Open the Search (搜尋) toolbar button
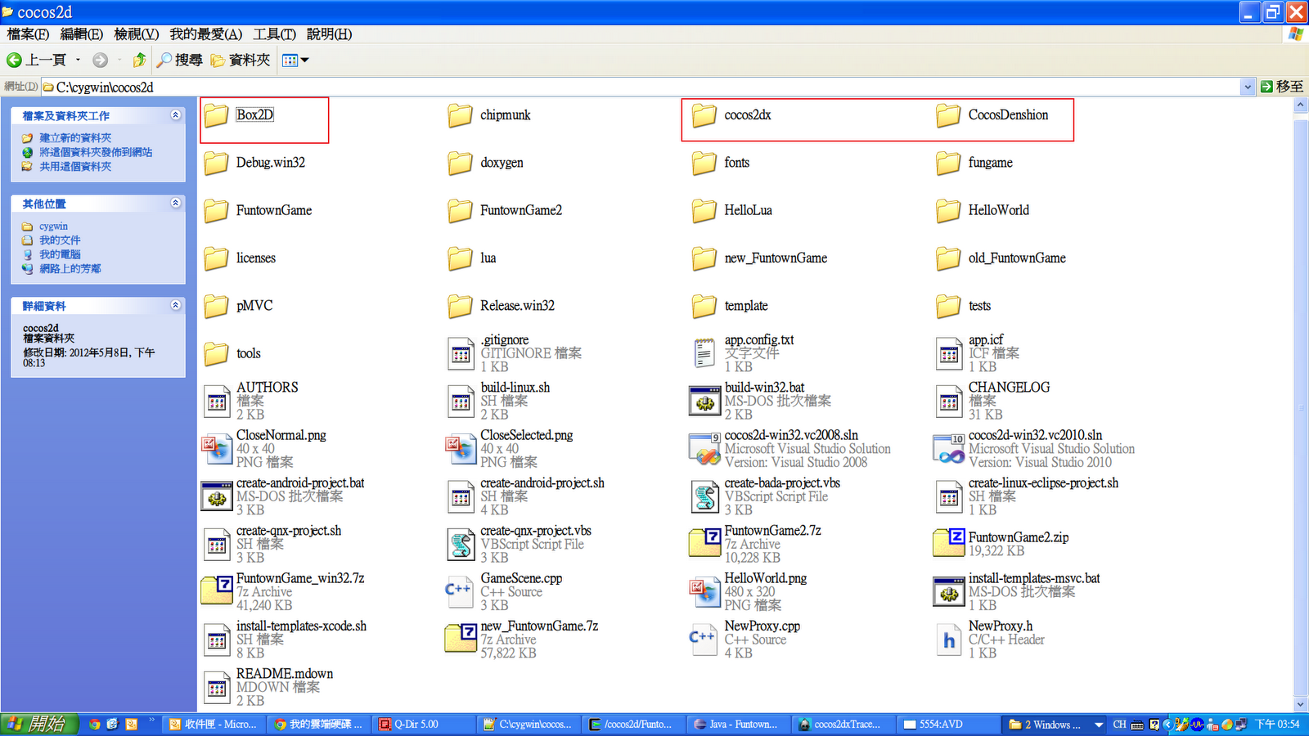The height and width of the screenshot is (736, 1309). 179,60
